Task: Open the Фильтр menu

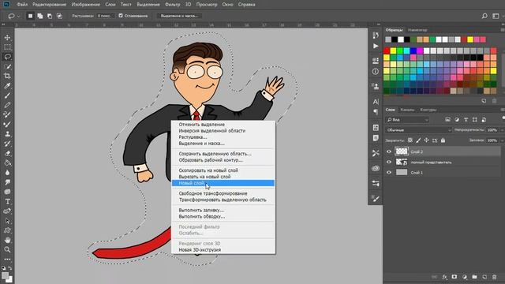Action: [x=172, y=5]
